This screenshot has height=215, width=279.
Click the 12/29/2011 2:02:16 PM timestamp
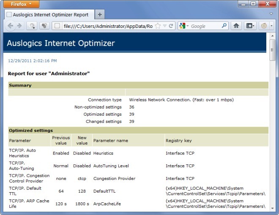click(33, 61)
